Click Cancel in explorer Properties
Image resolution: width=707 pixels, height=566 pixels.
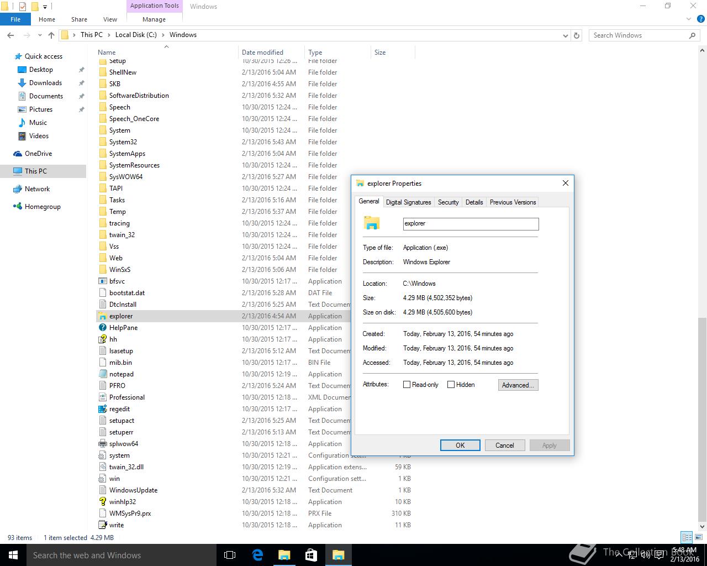504,446
